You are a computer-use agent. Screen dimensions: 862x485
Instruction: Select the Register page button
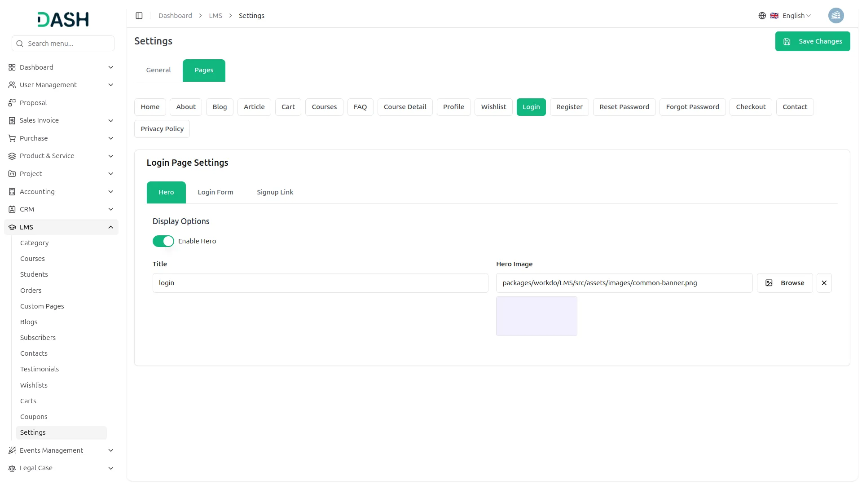[569, 107]
